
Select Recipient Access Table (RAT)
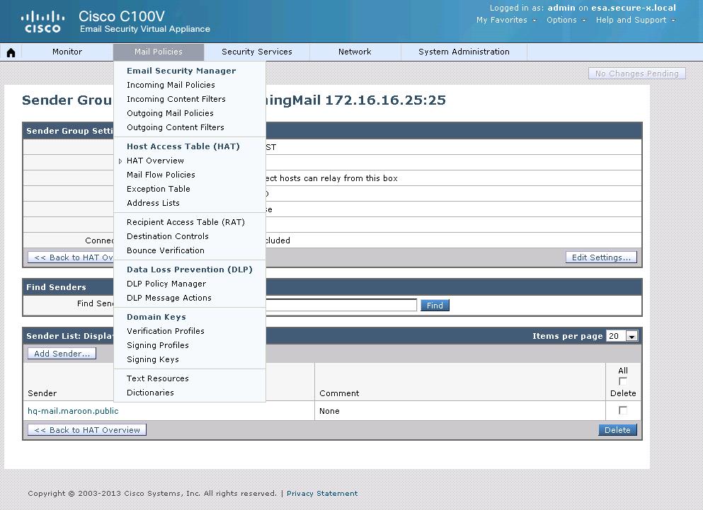[185, 222]
